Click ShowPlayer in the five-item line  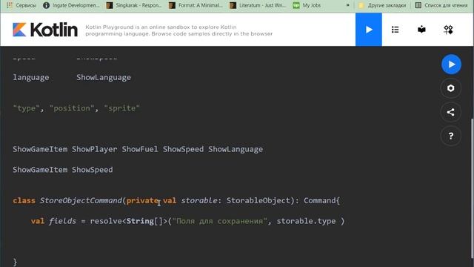(x=94, y=149)
